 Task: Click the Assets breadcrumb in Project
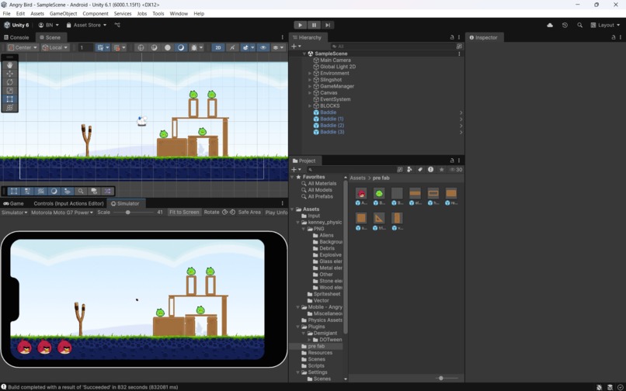[357, 178]
